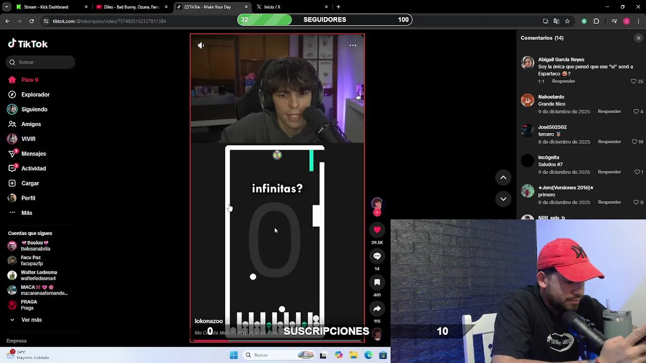Reply to incógnita's comment
This screenshot has height=363, width=646.
tap(609, 172)
